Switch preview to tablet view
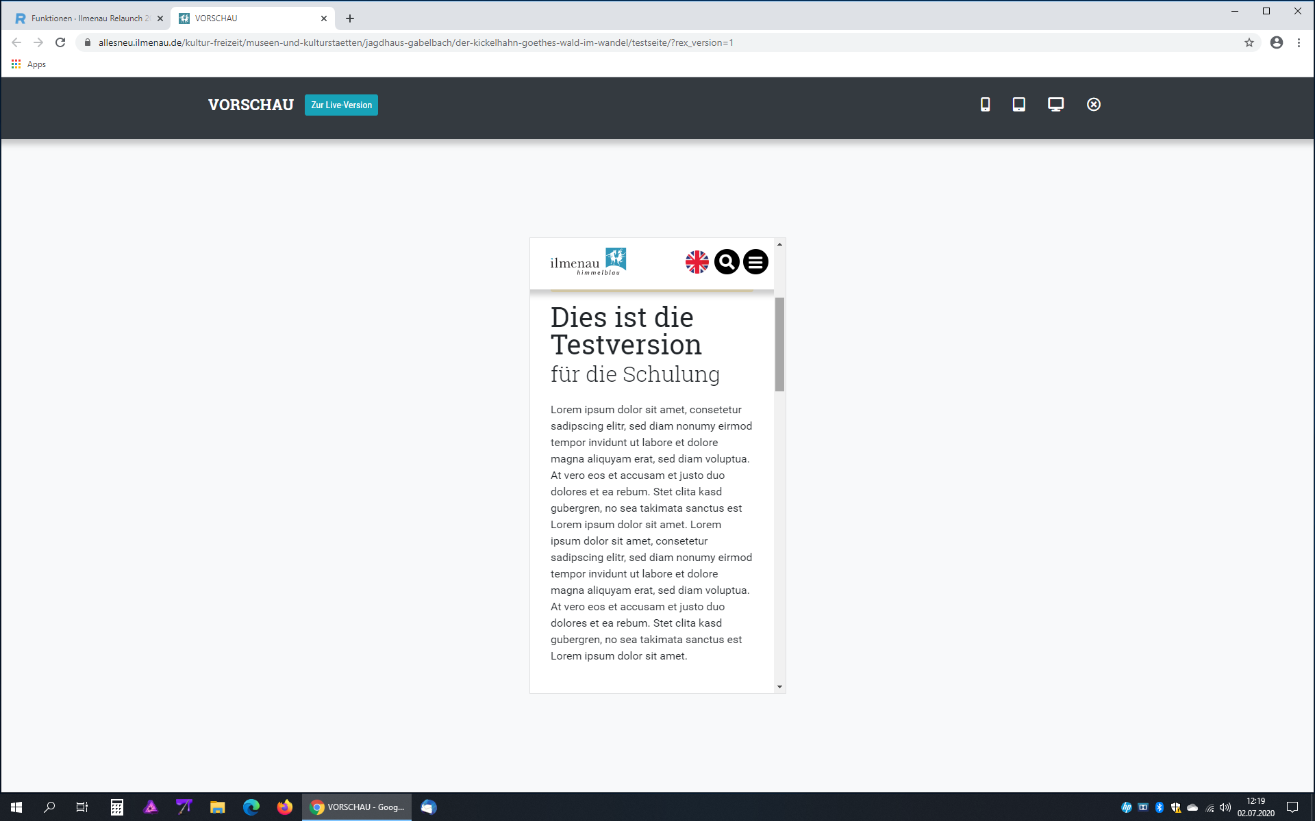This screenshot has height=821, width=1315. (1019, 105)
